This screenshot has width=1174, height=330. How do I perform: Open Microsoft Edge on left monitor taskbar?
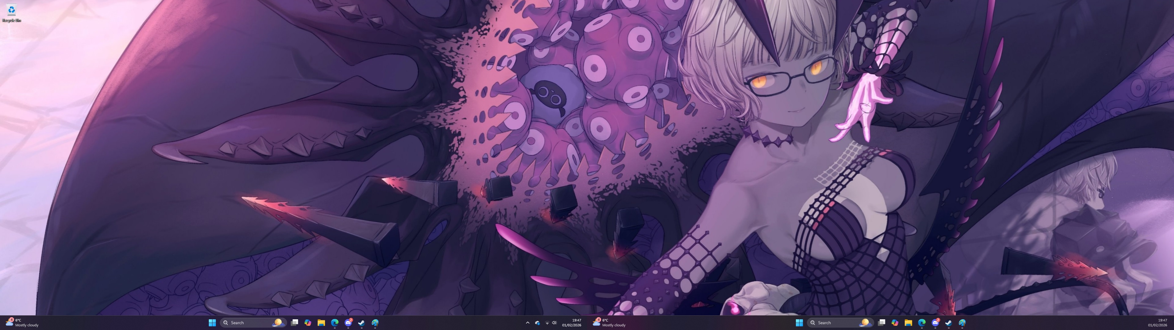pyautogui.click(x=334, y=323)
